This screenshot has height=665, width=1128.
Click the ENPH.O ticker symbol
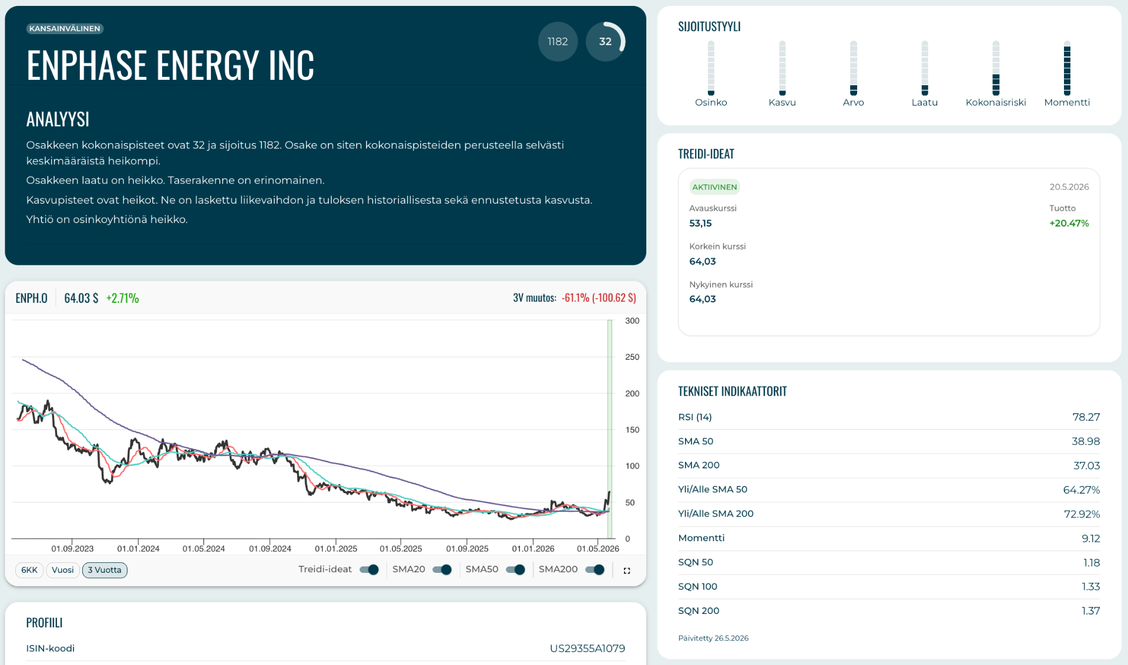coord(31,298)
